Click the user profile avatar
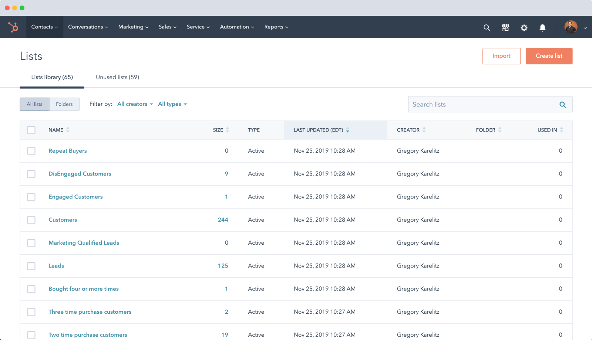The image size is (592, 340). [571, 27]
